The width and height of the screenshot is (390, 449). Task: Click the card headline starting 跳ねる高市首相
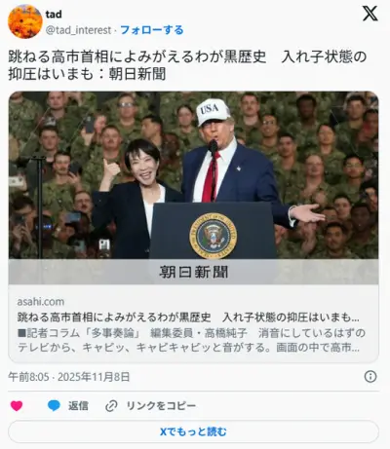point(188,318)
